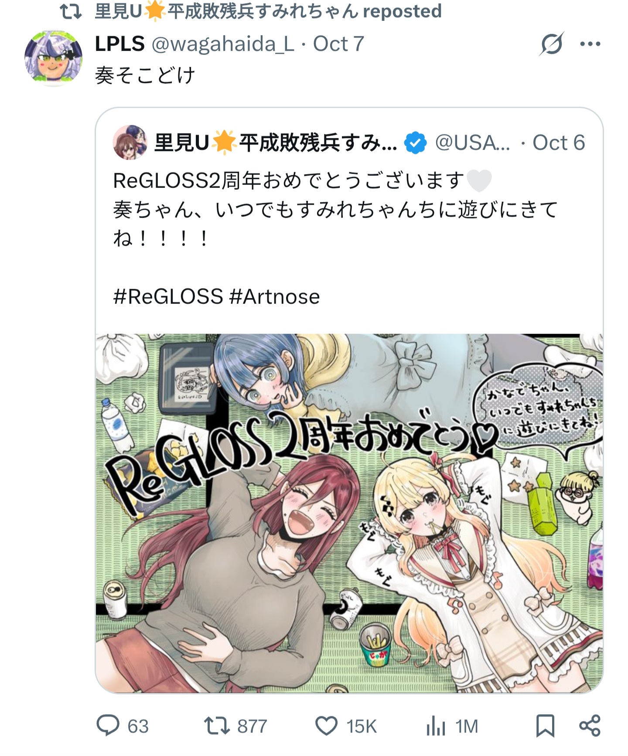Visit the @wagahaida_L handle
The image size is (628, 756).
223,44
